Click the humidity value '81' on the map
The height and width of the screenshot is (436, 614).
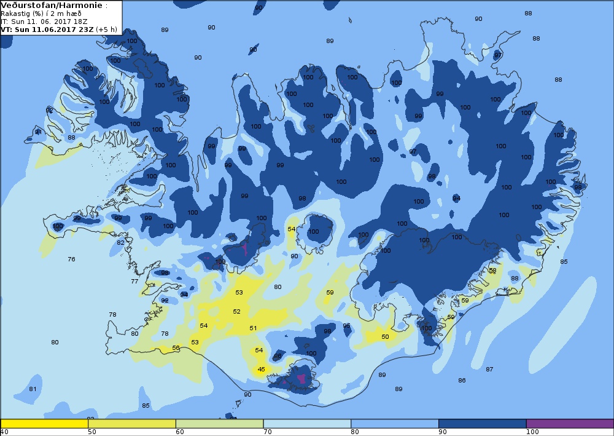tap(33, 389)
